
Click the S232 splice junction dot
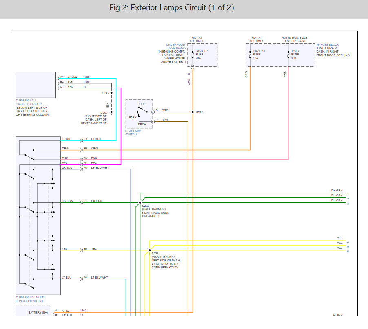(x=140, y=202)
